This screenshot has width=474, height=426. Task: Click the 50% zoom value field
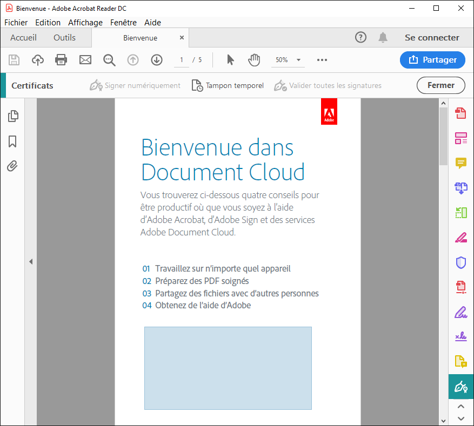click(282, 60)
